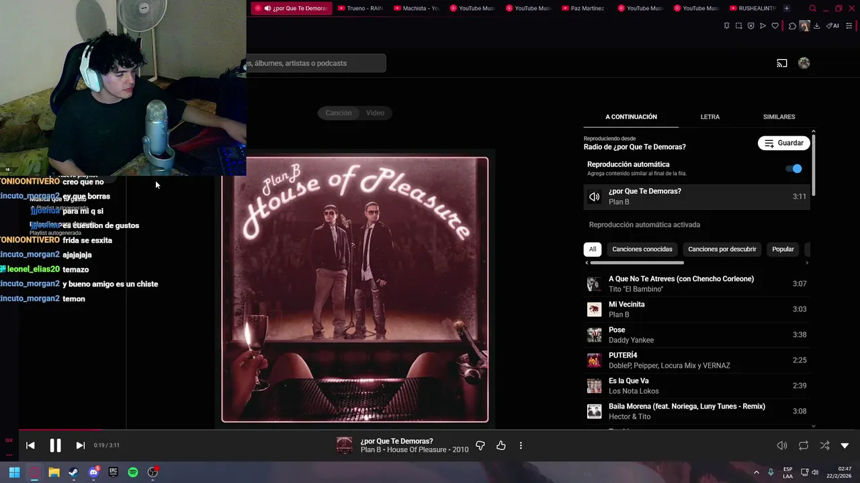This screenshot has height=483, width=860.
Task: Switch to the Machista browser tab
Action: 416,8
